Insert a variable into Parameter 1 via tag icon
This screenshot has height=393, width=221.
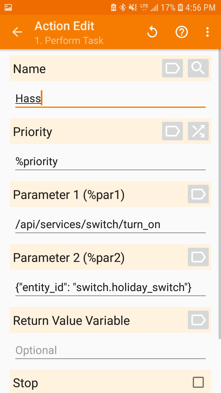(x=198, y=194)
